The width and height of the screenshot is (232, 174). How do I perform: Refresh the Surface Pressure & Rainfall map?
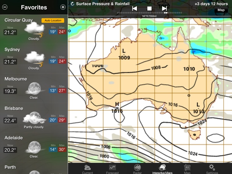(x=72, y=4)
